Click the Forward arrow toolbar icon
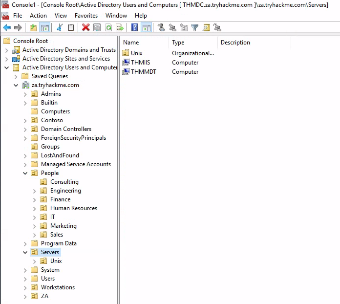 (18, 27)
